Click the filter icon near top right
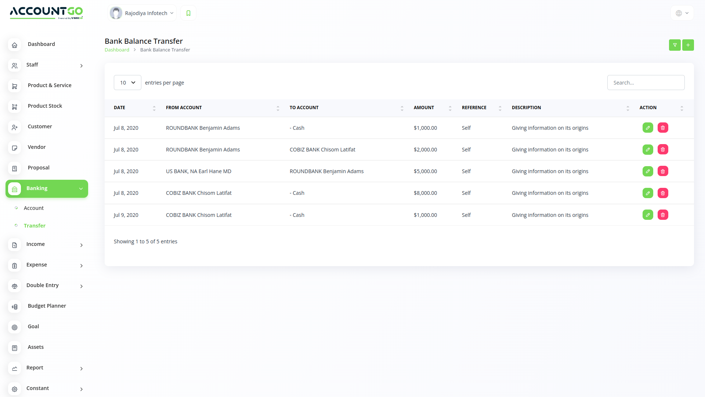705x397 pixels. click(675, 45)
